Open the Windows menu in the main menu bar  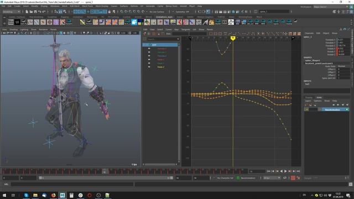pos(55,6)
